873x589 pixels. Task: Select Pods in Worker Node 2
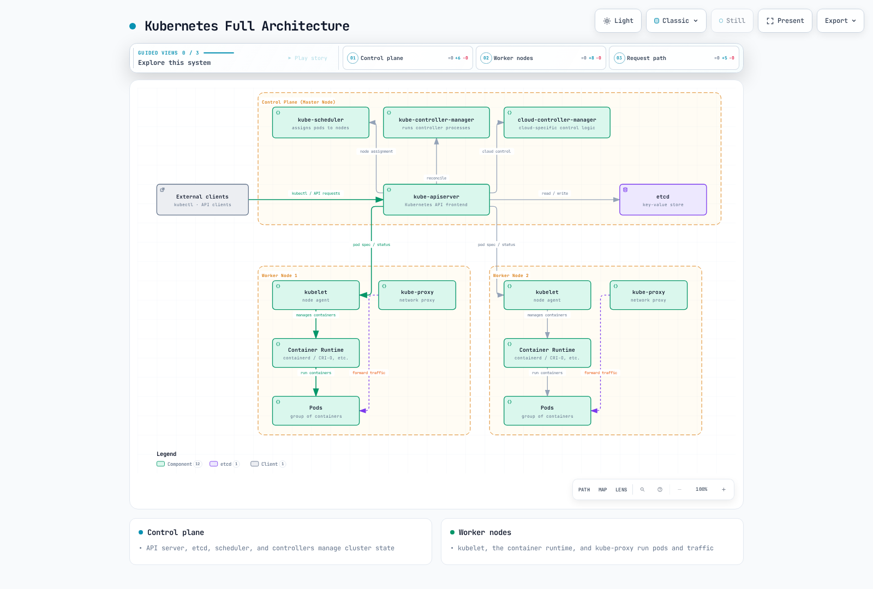tap(547, 411)
